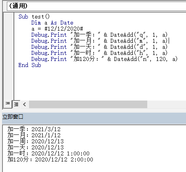
Task: Click the Debug.Print line with 加一天
Action: 99,47
